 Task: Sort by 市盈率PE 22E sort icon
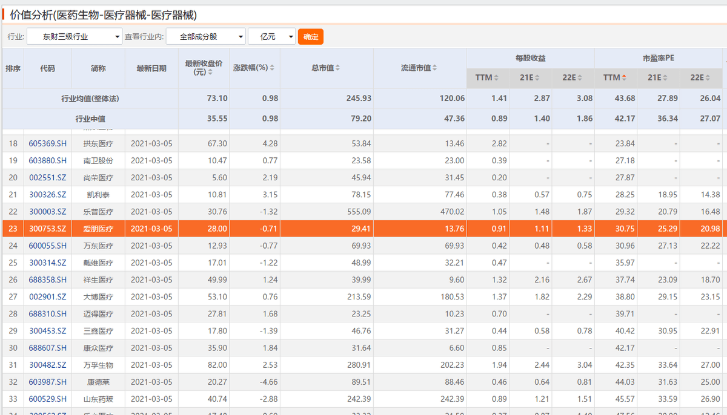coord(708,78)
